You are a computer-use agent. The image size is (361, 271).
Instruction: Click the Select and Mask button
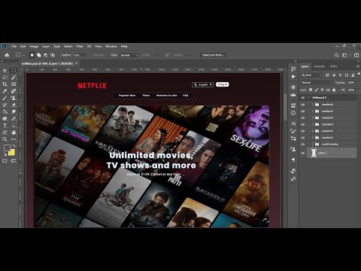[x=213, y=55]
